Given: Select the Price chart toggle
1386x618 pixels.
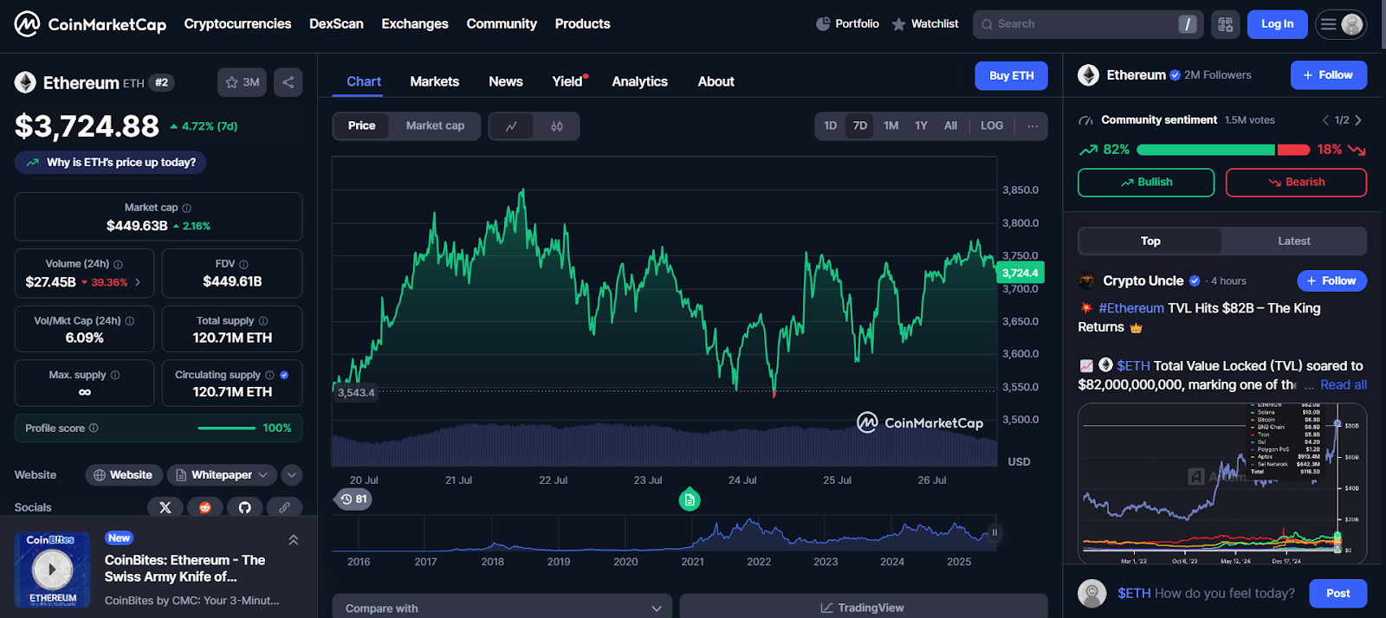Looking at the screenshot, I should pos(361,126).
